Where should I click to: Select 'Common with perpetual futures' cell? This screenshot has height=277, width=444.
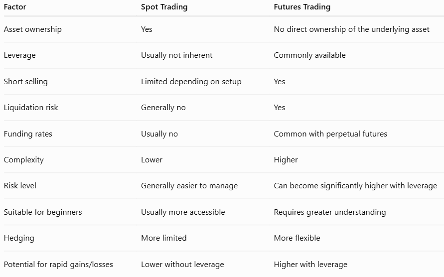[330, 134]
